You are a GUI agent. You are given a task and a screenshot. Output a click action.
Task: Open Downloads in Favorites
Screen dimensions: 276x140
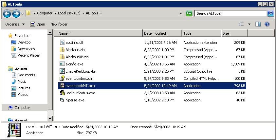click(x=26, y=49)
